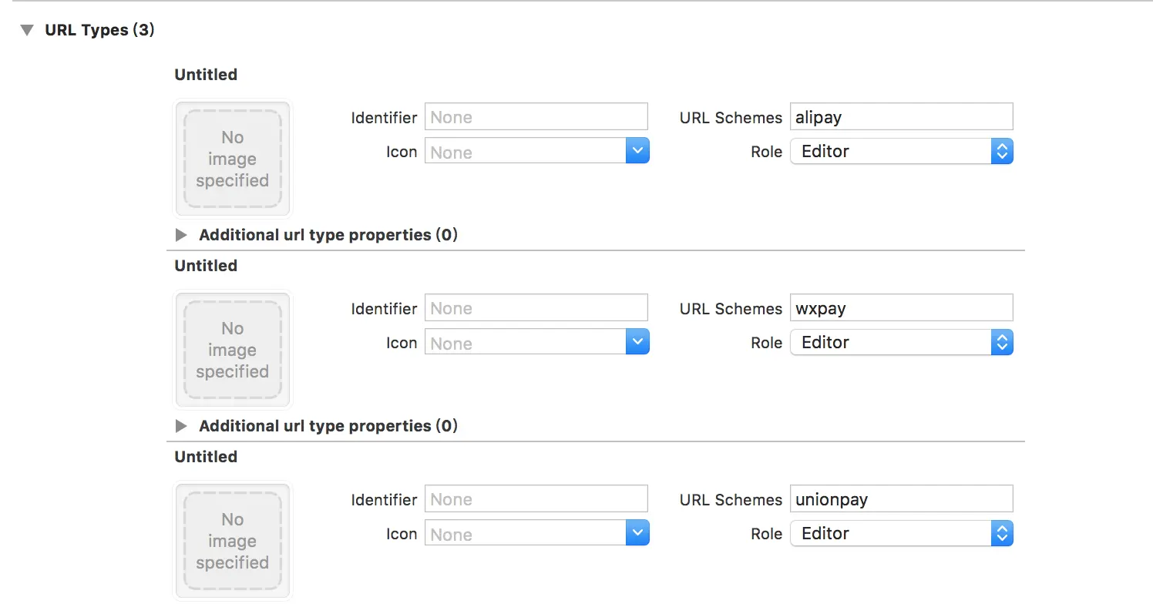Open the Icon dropdown for alipay entry
This screenshot has width=1153, height=604.
637,151
